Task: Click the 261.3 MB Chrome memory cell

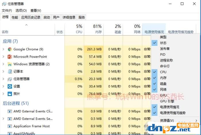Action: click(94, 49)
